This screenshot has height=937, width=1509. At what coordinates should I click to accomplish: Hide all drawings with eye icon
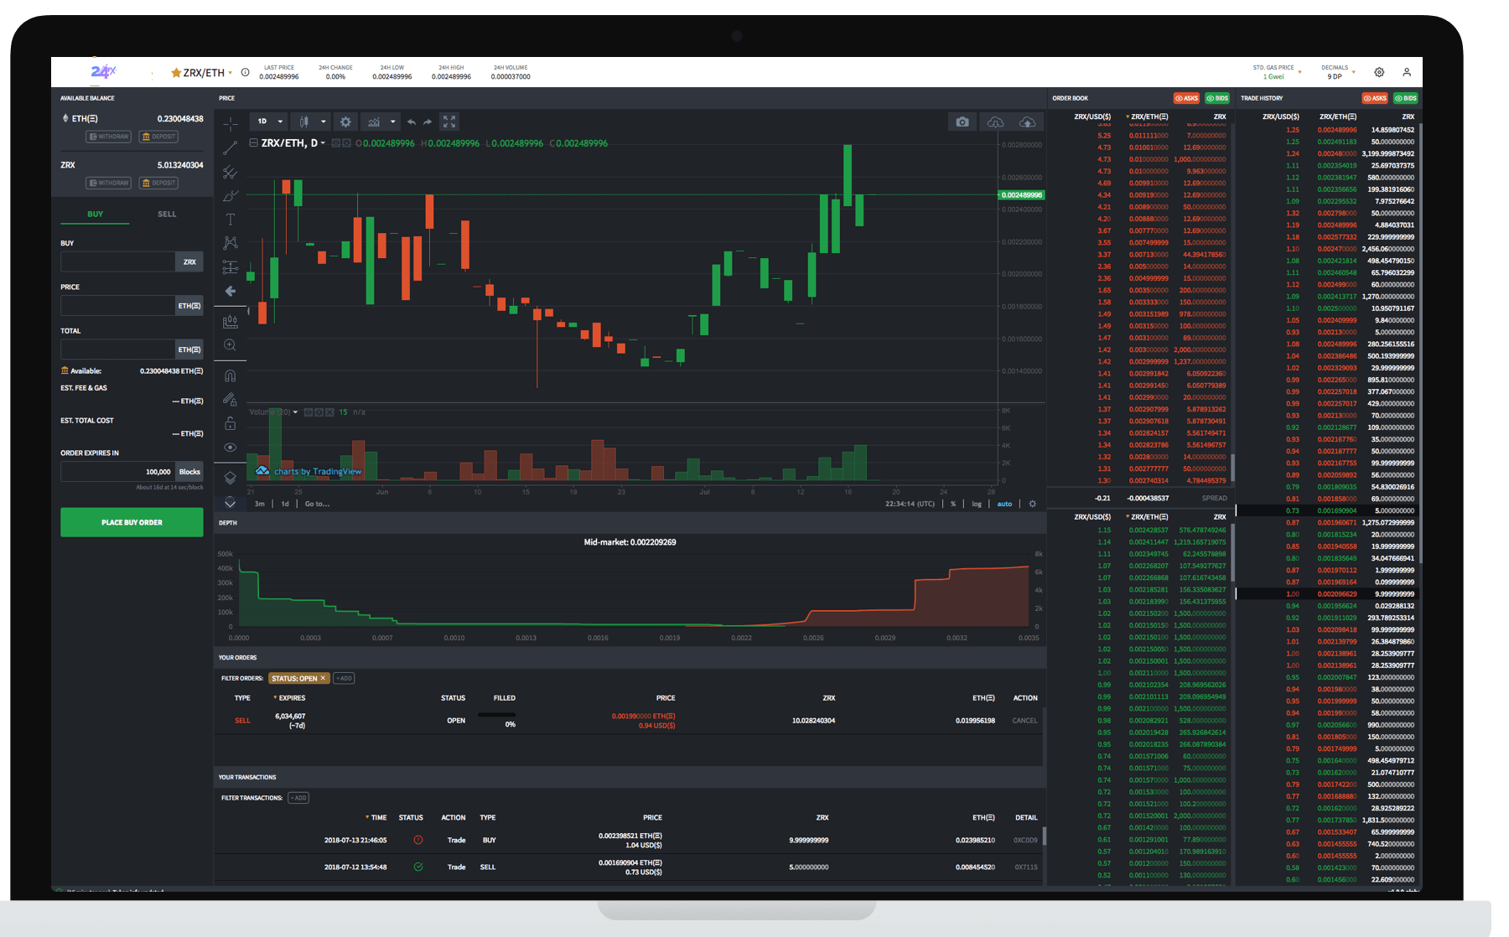231,448
